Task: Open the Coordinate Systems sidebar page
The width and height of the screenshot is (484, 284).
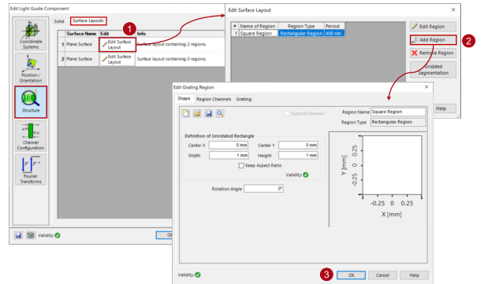Action: click(31, 35)
